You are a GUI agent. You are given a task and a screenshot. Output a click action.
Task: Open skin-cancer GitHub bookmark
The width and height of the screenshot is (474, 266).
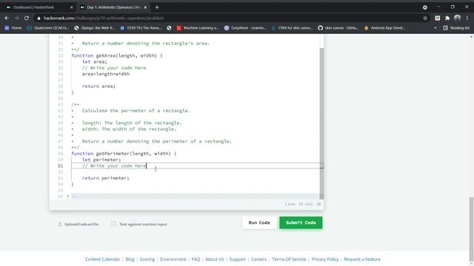(338, 28)
